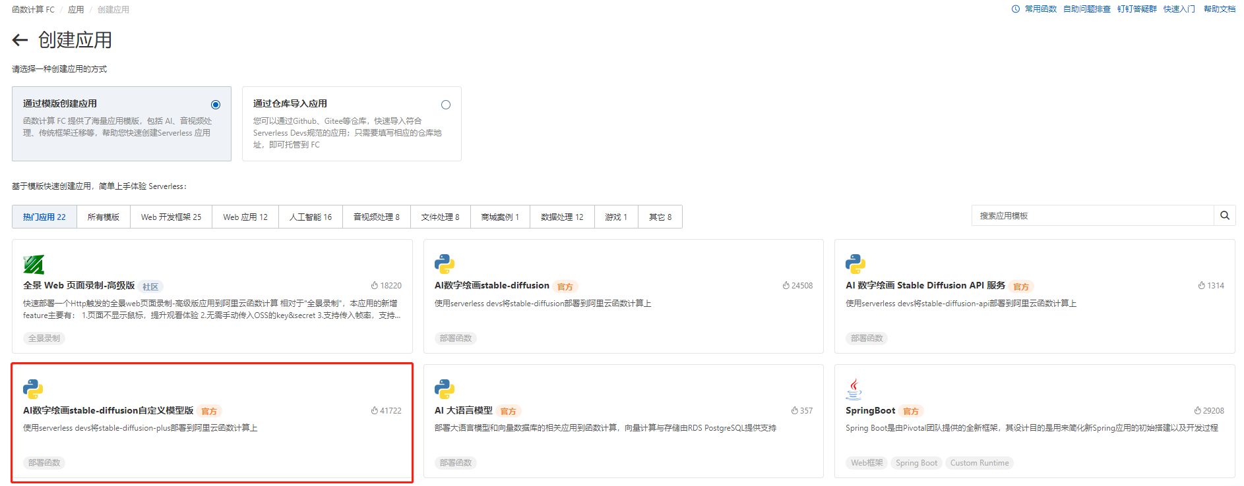Open 其它 8 tab

(660, 217)
